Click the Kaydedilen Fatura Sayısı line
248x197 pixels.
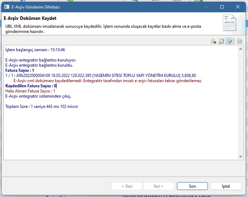pyautogui.click(x=31, y=86)
